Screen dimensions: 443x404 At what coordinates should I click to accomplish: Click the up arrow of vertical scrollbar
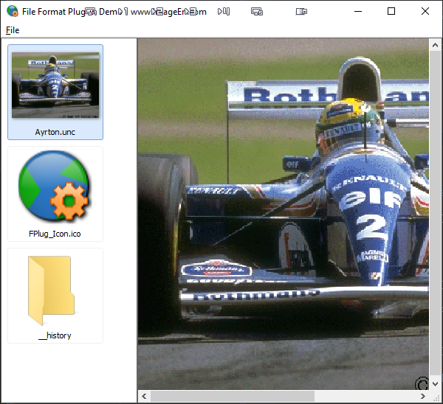pos(435,45)
